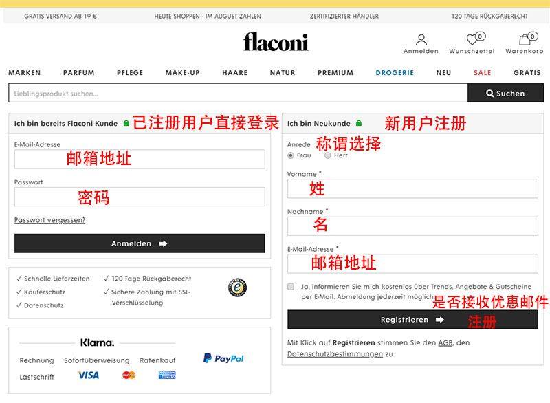
Task: Open the HAARE menu
Action: pyautogui.click(x=234, y=73)
